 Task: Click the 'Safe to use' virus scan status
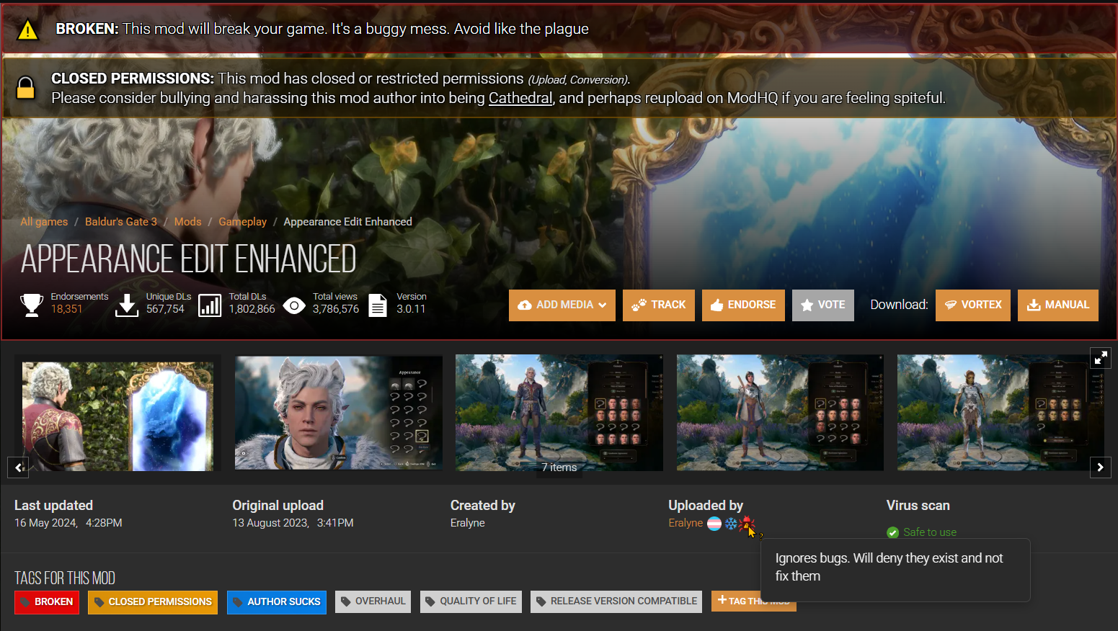pyautogui.click(x=930, y=532)
